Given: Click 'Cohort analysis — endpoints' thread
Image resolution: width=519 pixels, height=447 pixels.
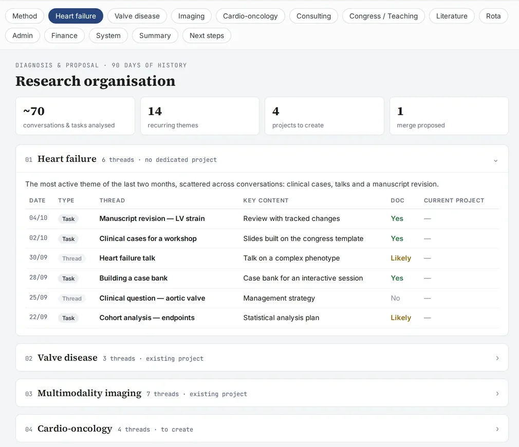Looking at the screenshot, I should (x=147, y=318).
